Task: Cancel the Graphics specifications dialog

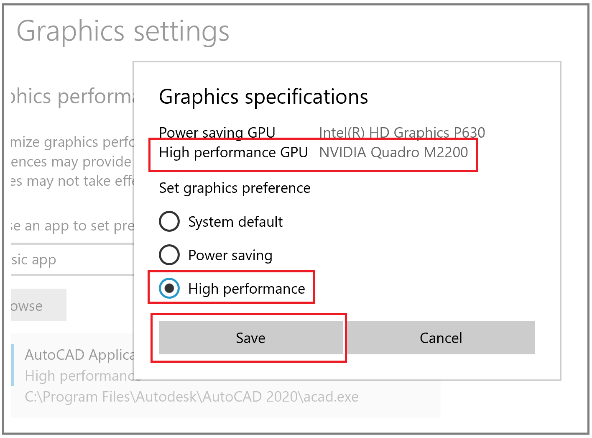Action: [x=441, y=338]
